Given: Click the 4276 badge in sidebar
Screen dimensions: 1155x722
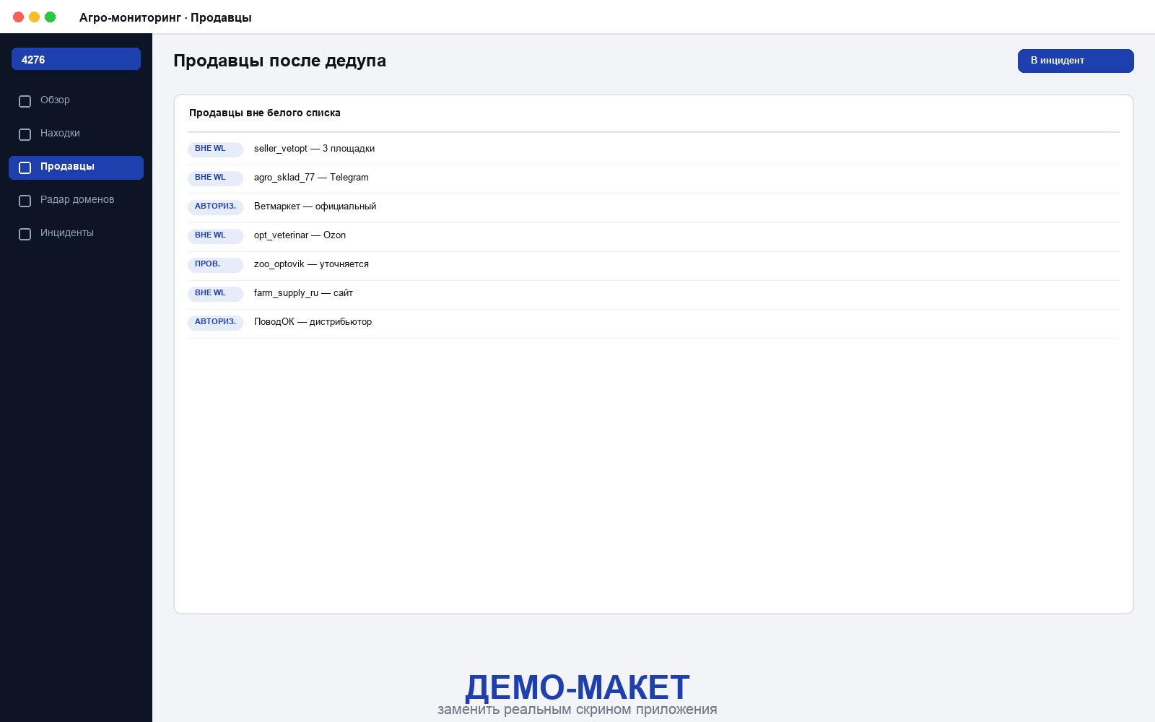Looking at the screenshot, I should (x=76, y=59).
